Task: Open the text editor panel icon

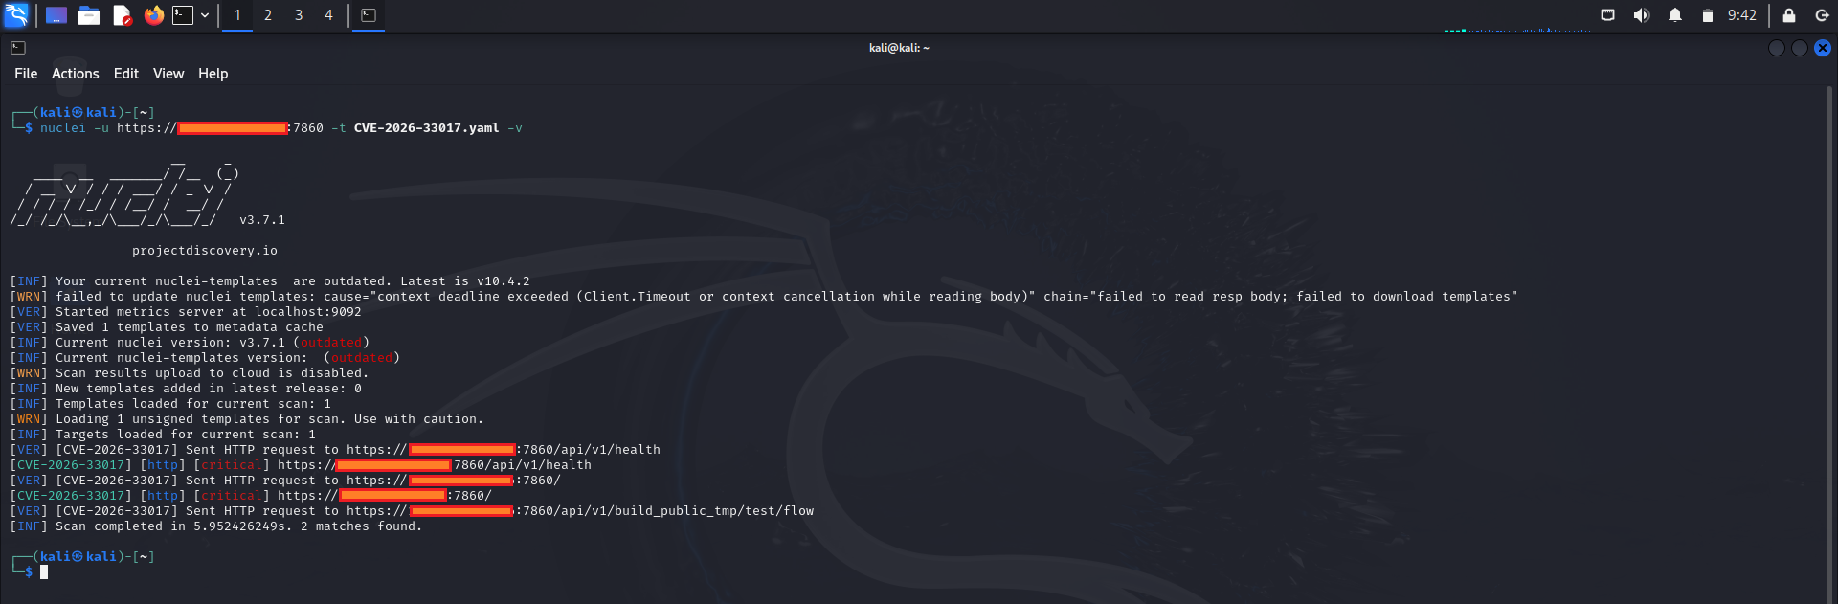Action: (x=123, y=14)
